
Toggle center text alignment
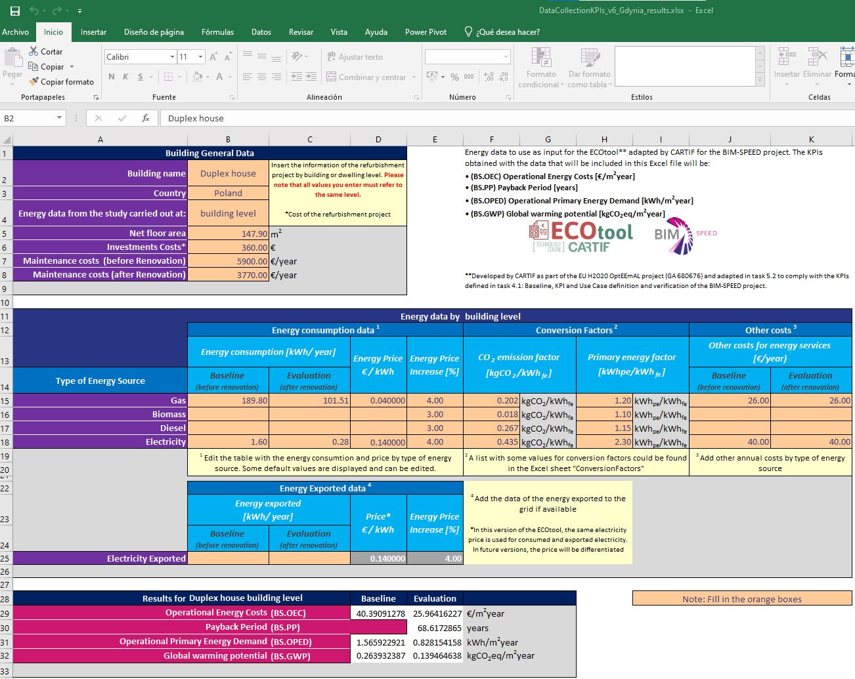[x=262, y=77]
